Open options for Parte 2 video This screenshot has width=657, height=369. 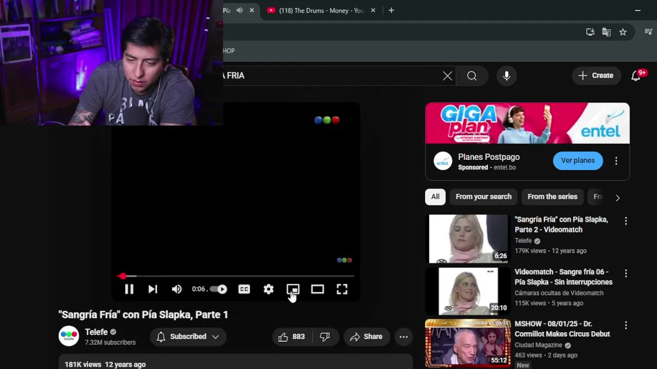[626, 221]
